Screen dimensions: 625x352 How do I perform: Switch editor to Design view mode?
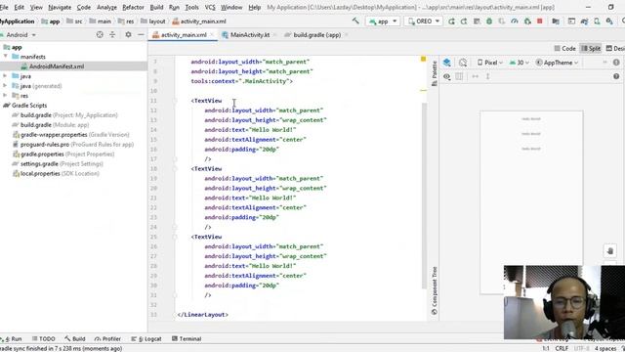[x=615, y=48]
